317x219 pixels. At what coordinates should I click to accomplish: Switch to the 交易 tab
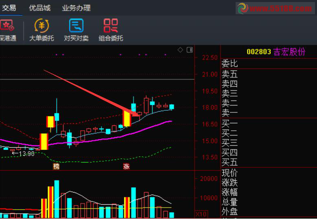(9, 8)
